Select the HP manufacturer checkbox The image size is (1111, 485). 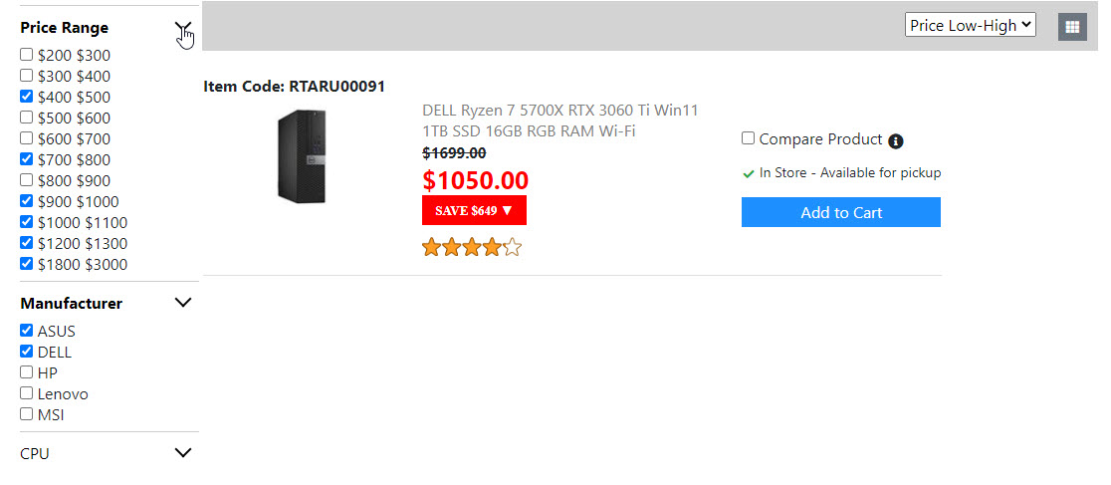[27, 372]
